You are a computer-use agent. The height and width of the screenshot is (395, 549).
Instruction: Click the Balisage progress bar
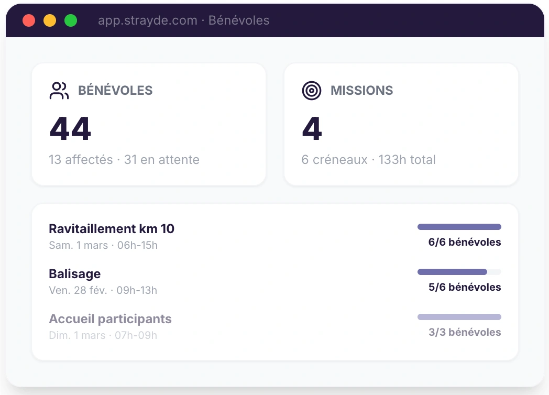tap(459, 272)
